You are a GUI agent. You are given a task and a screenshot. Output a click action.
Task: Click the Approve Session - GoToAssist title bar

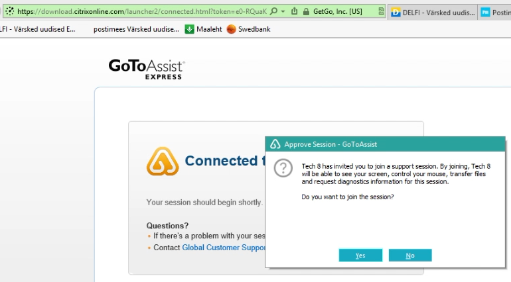pos(385,144)
